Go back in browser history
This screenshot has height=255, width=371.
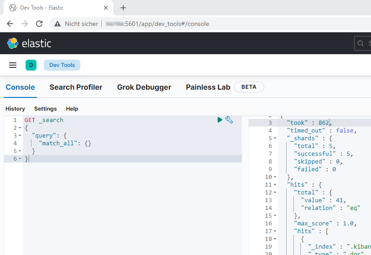[10, 24]
